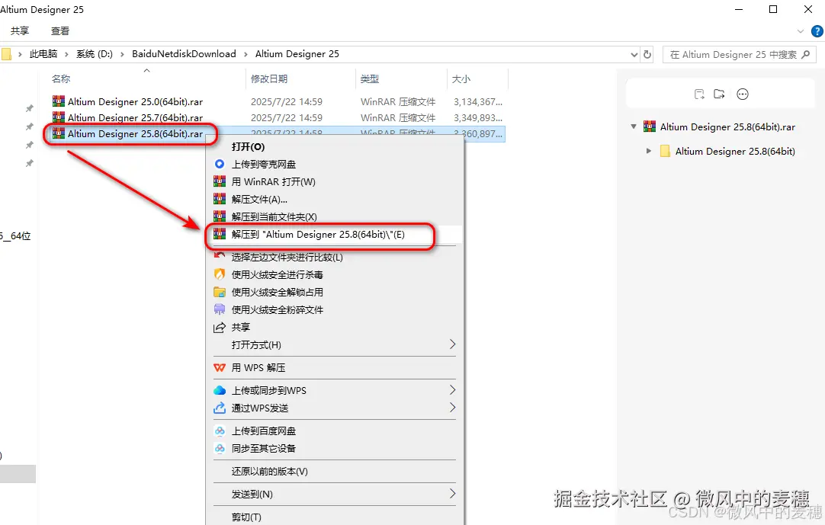The width and height of the screenshot is (825, 525).
Task: Click Quark netdisk icon in context menu
Action: click(220, 164)
